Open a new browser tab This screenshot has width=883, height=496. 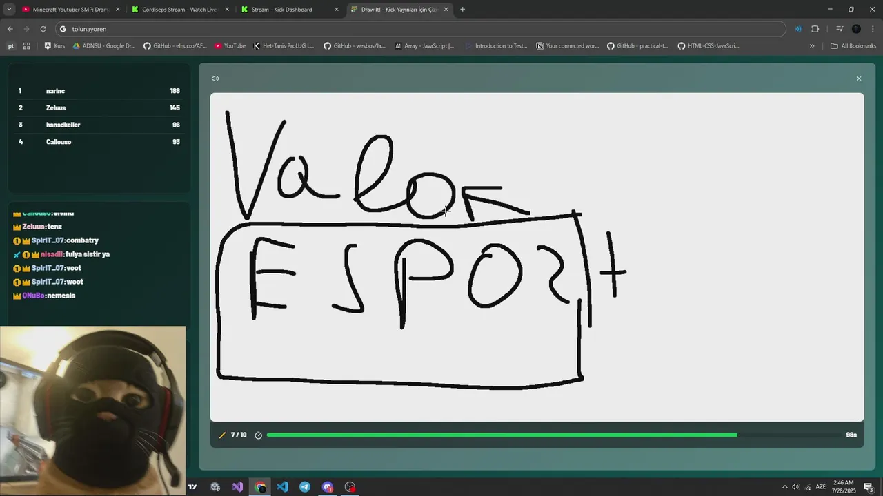click(462, 10)
